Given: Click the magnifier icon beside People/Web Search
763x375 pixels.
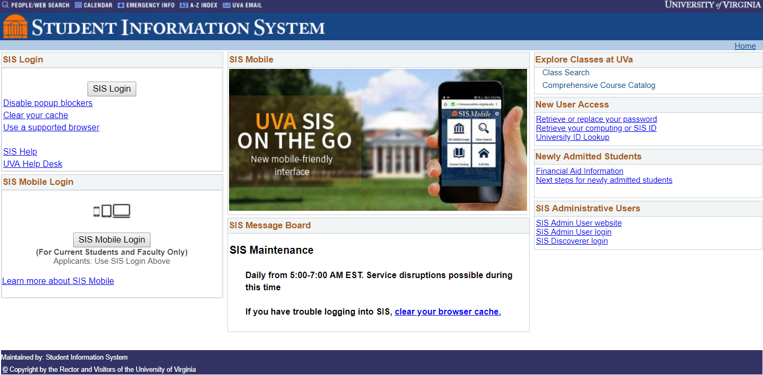Looking at the screenshot, I should pyautogui.click(x=5, y=5).
